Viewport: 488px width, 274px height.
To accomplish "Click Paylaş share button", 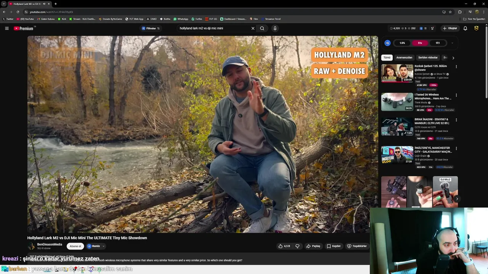I will click(313, 246).
